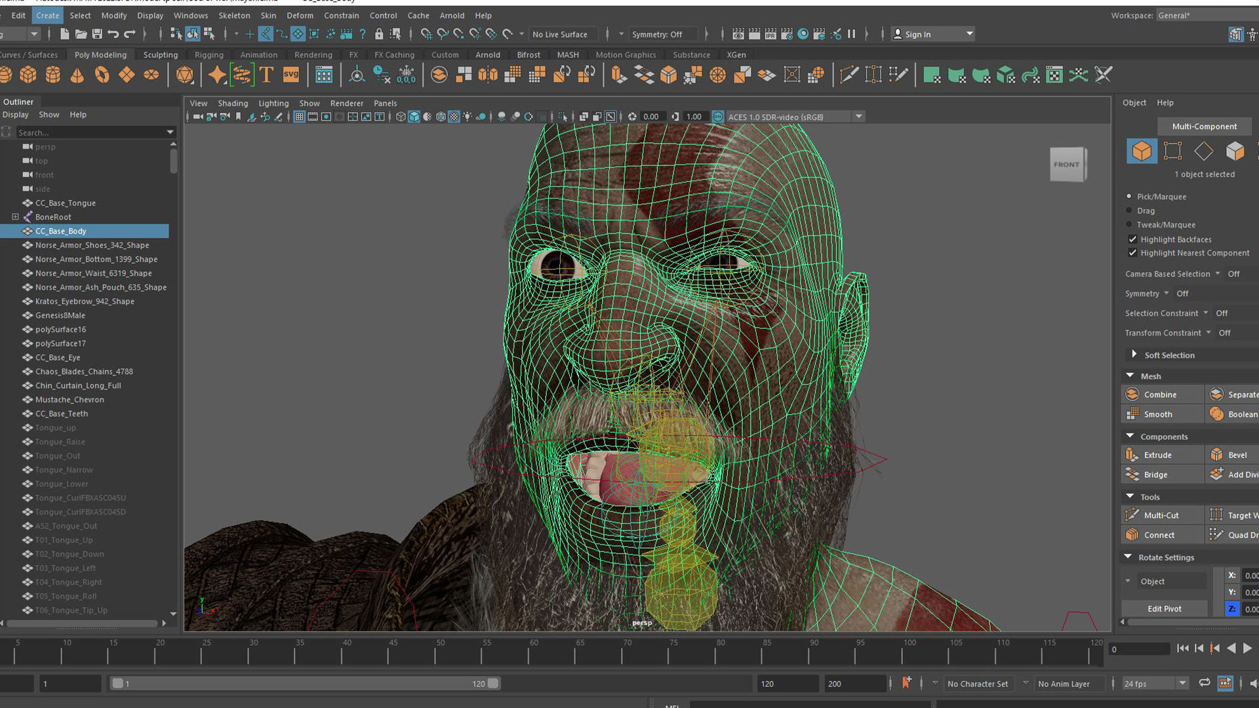Collapse the Mesh section

click(1130, 376)
